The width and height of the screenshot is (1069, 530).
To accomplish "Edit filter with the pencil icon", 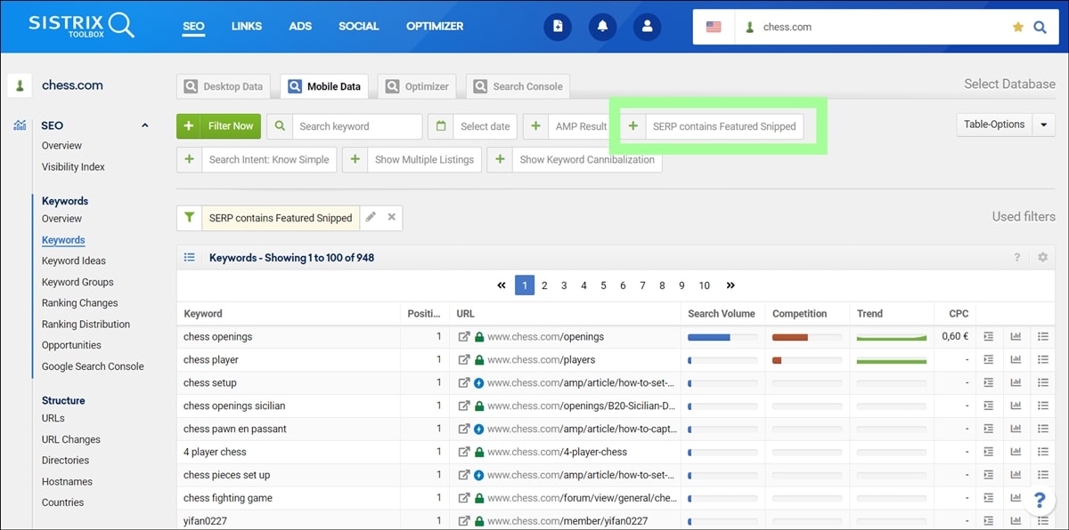I will 371,217.
